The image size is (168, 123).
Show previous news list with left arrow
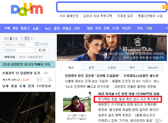click(157, 121)
